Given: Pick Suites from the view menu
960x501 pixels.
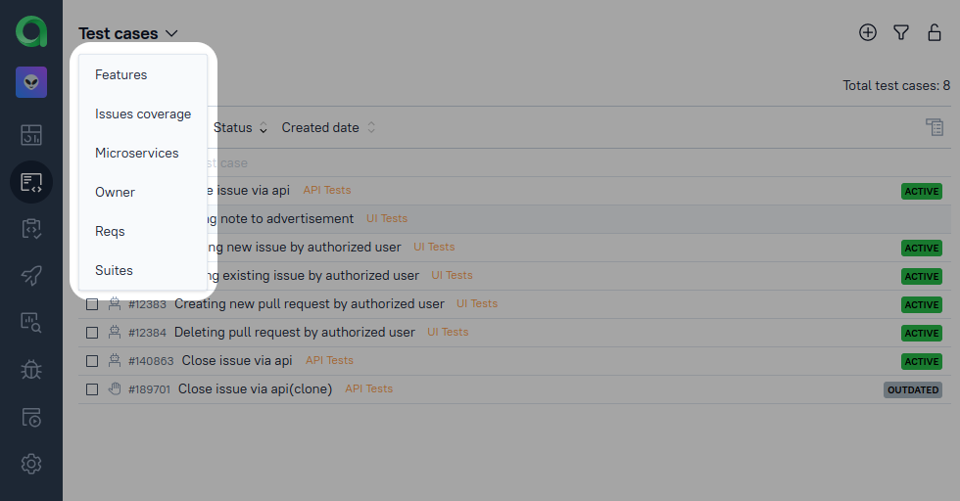Looking at the screenshot, I should tap(114, 271).
